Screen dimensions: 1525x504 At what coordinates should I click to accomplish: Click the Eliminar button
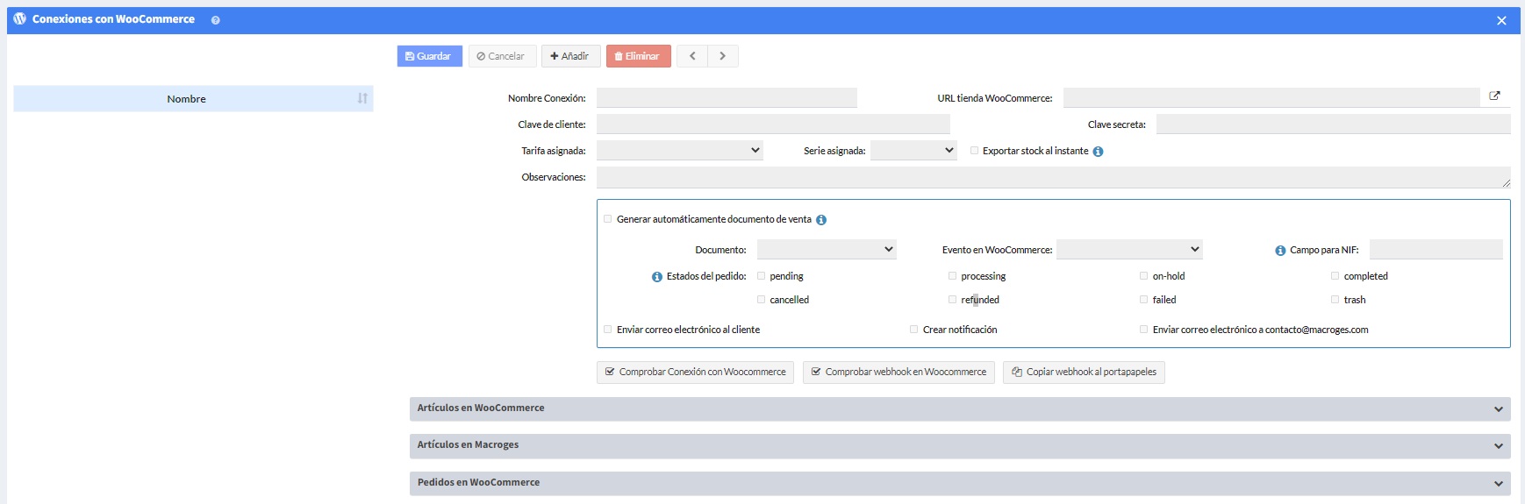(x=638, y=56)
